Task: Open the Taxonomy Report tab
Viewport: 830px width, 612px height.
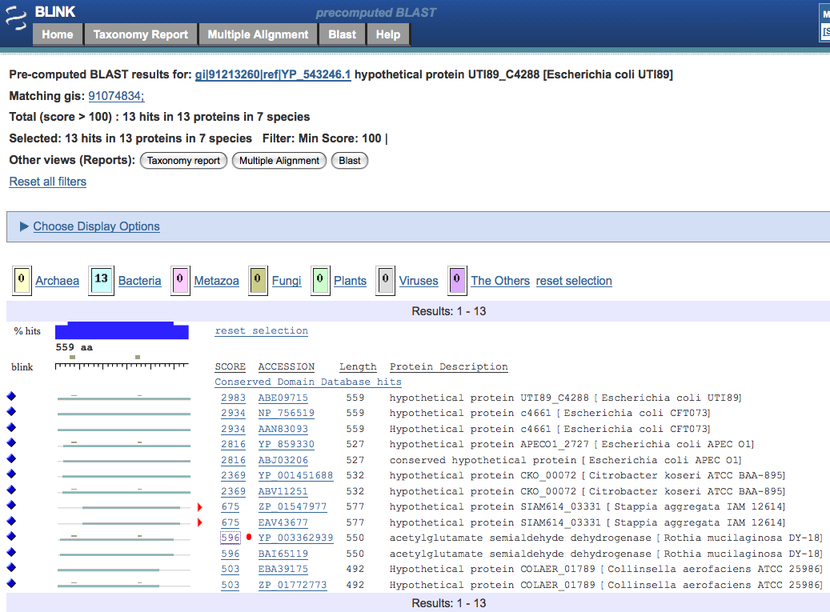Action: (x=140, y=34)
